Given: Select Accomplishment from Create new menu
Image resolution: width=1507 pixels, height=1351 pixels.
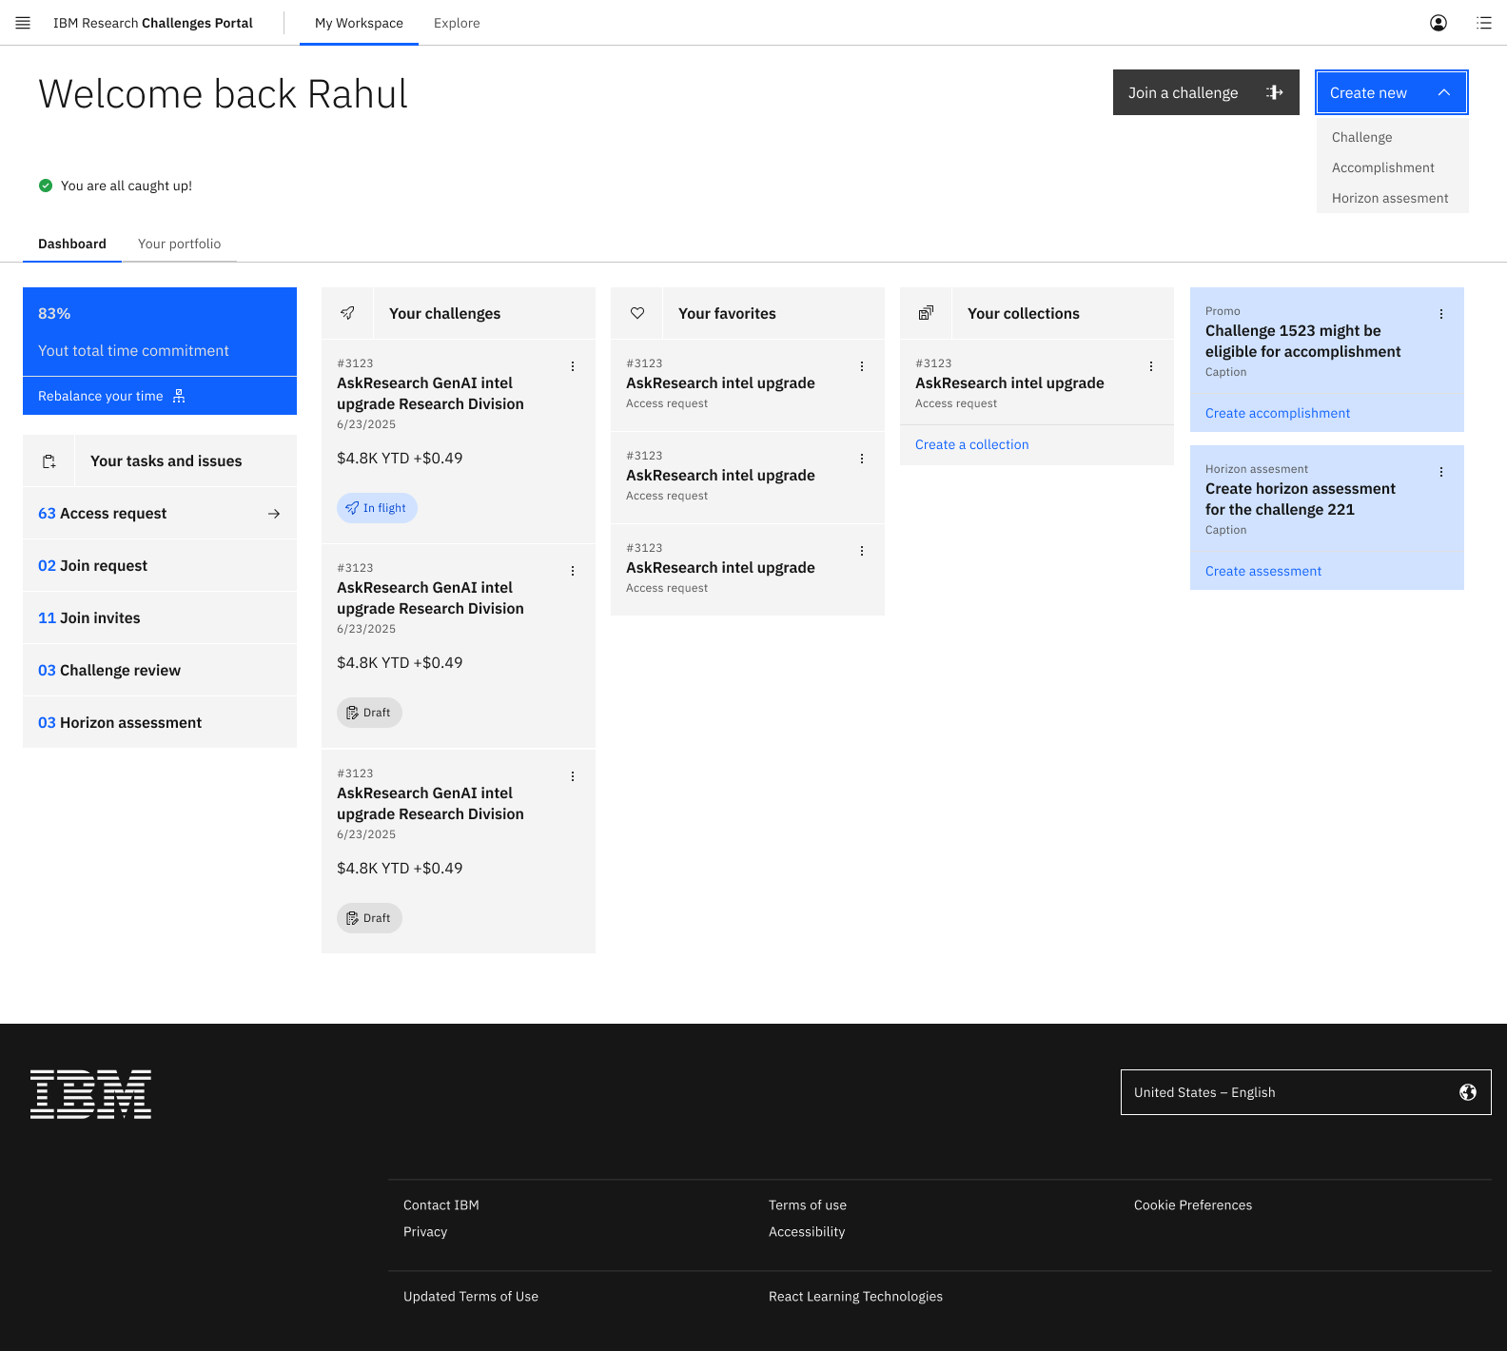Looking at the screenshot, I should (1392, 167).
